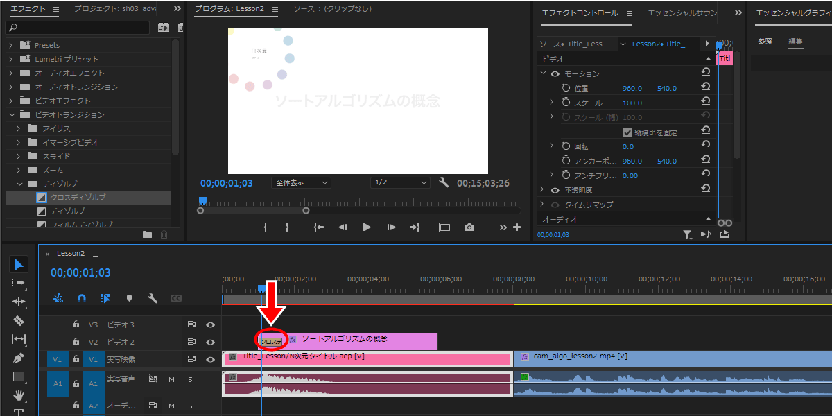Image resolution: width=832 pixels, height=416 pixels.
Task: Step back one frame
Action: click(342, 227)
